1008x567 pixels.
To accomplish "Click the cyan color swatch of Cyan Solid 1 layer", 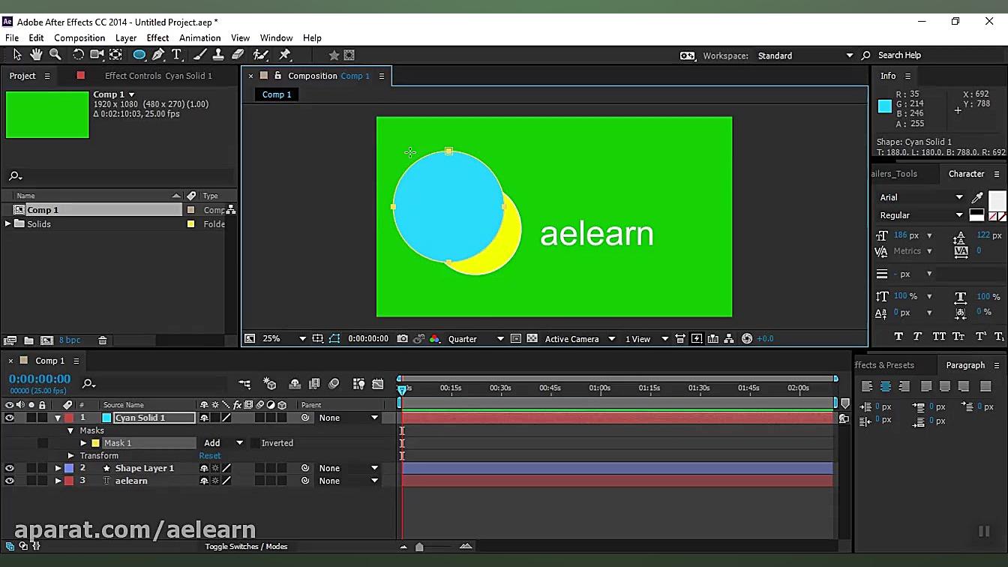I will pyautogui.click(x=106, y=418).
